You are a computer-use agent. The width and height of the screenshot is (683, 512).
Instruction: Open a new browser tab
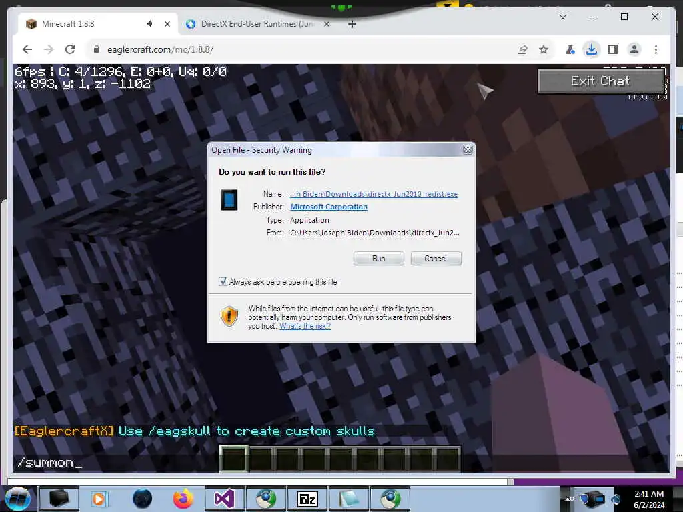pos(352,24)
